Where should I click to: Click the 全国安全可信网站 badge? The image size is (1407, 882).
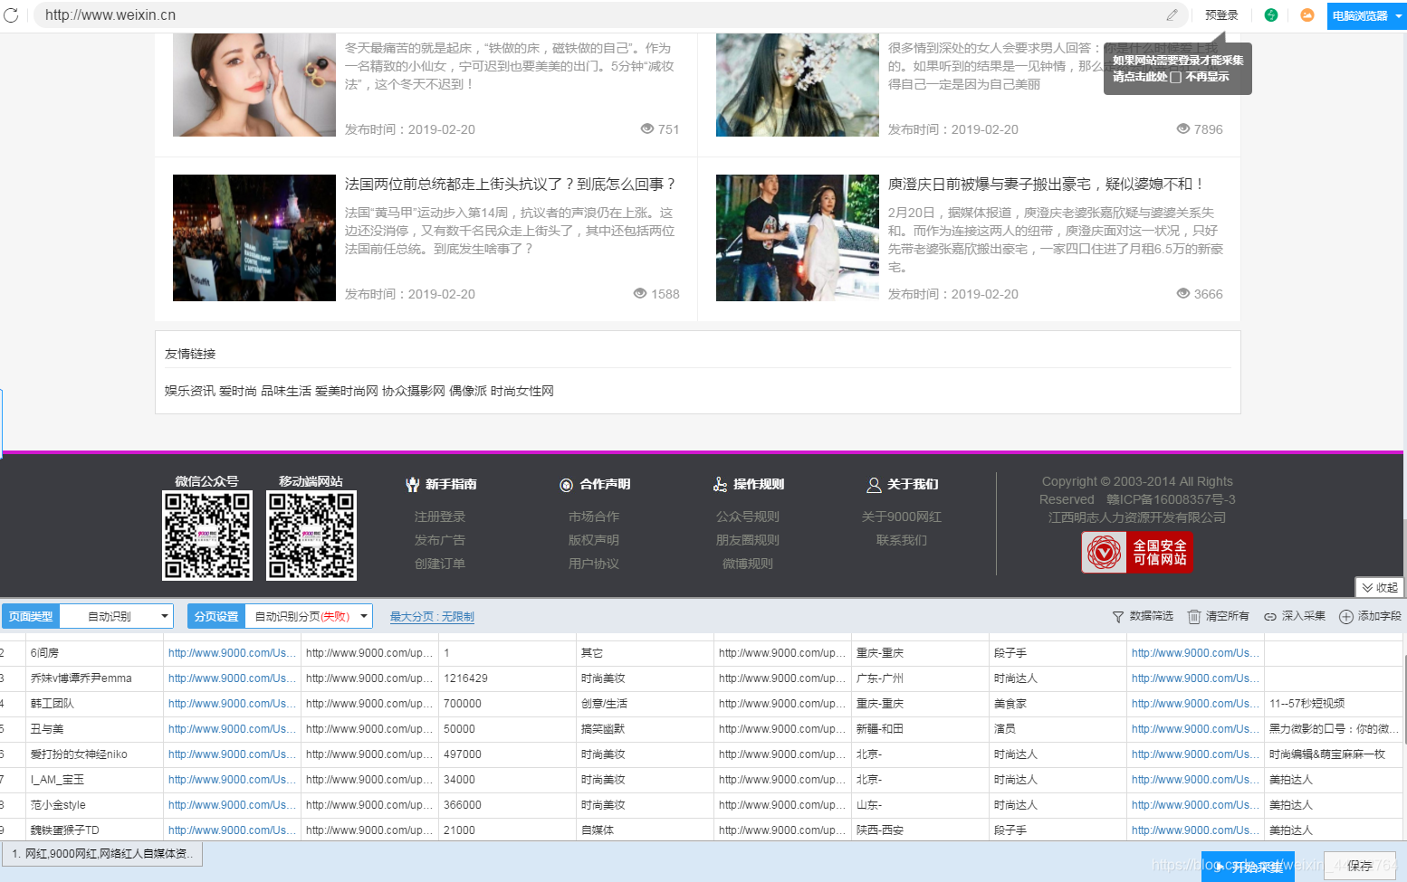click(1137, 552)
